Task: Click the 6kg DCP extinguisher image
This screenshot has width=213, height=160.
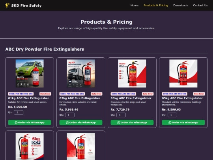Action: click(x=30, y=147)
